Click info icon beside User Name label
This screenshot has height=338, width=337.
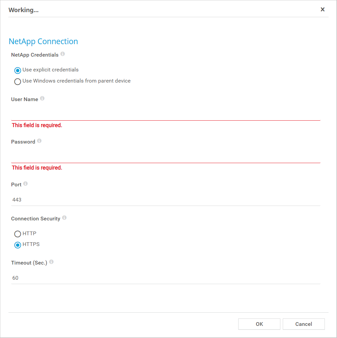point(42,98)
